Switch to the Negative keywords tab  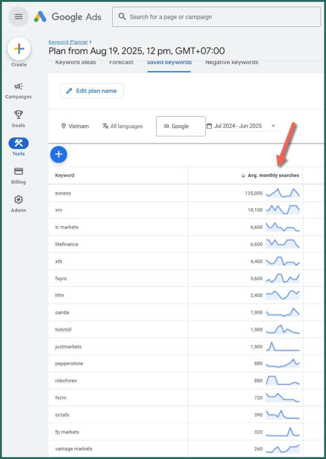point(232,63)
